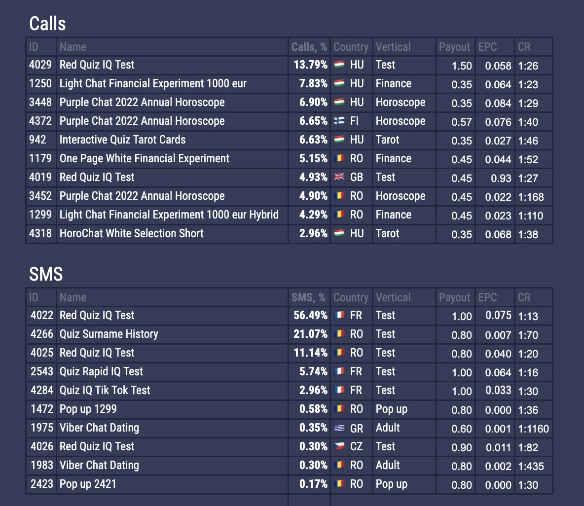The image size is (584, 506).
Task: Click the Hungary flag for offer 4029
Action: coord(339,65)
